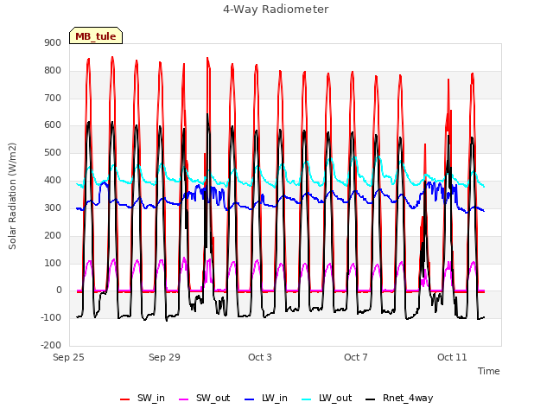Click the red SW_in legend color marker

(x=124, y=399)
